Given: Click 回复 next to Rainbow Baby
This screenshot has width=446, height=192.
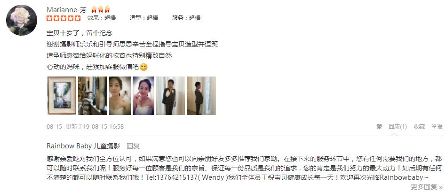Looking at the screenshot, I should pos(133,146).
